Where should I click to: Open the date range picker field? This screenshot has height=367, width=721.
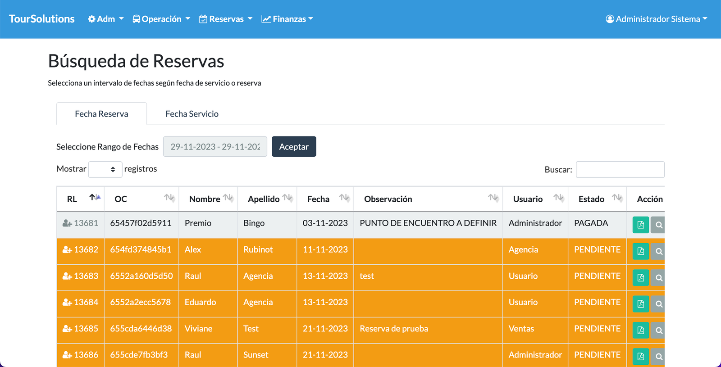[x=215, y=147]
